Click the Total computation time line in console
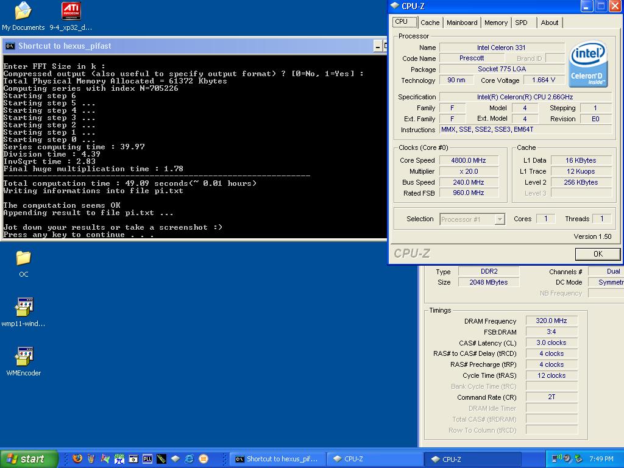The width and height of the screenshot is (624, 468). click(130, 183)
